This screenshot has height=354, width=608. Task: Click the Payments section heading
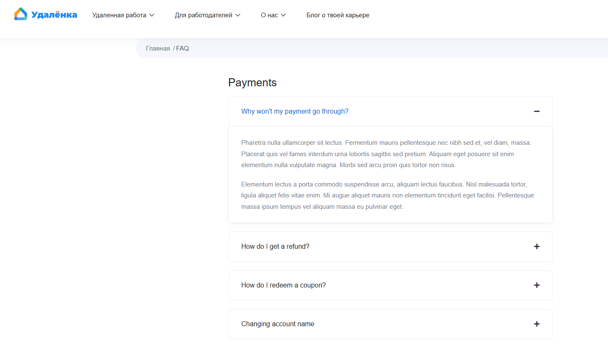click(x=252, y=83)
